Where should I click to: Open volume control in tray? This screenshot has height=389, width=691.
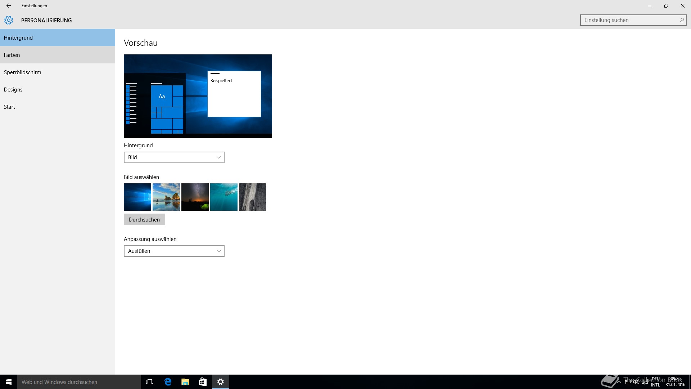636,382
